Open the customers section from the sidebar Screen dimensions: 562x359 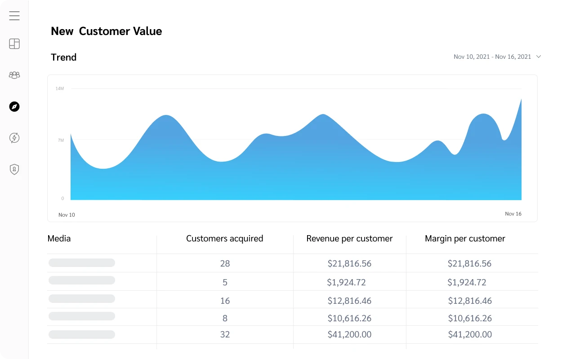pyautogui.click(x=14, y=75)
